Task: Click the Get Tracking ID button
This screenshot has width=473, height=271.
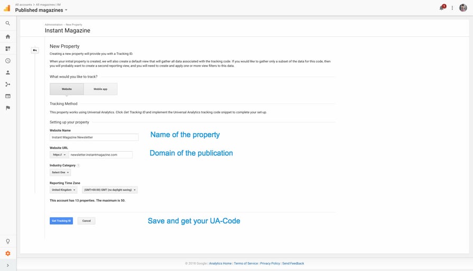Action: coord(61,221)
